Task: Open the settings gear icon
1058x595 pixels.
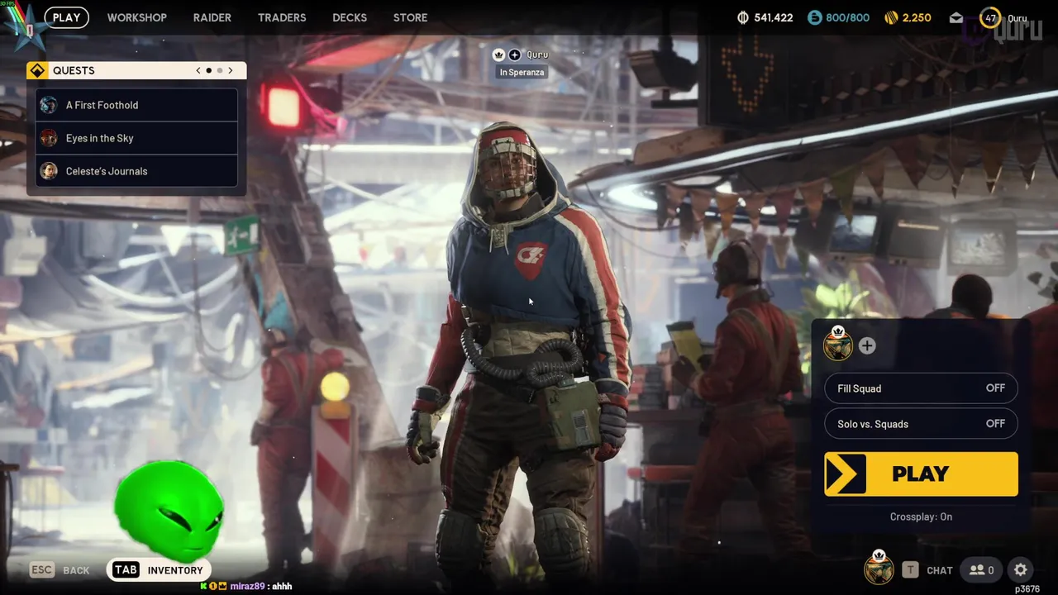Action: [1021, 570]
